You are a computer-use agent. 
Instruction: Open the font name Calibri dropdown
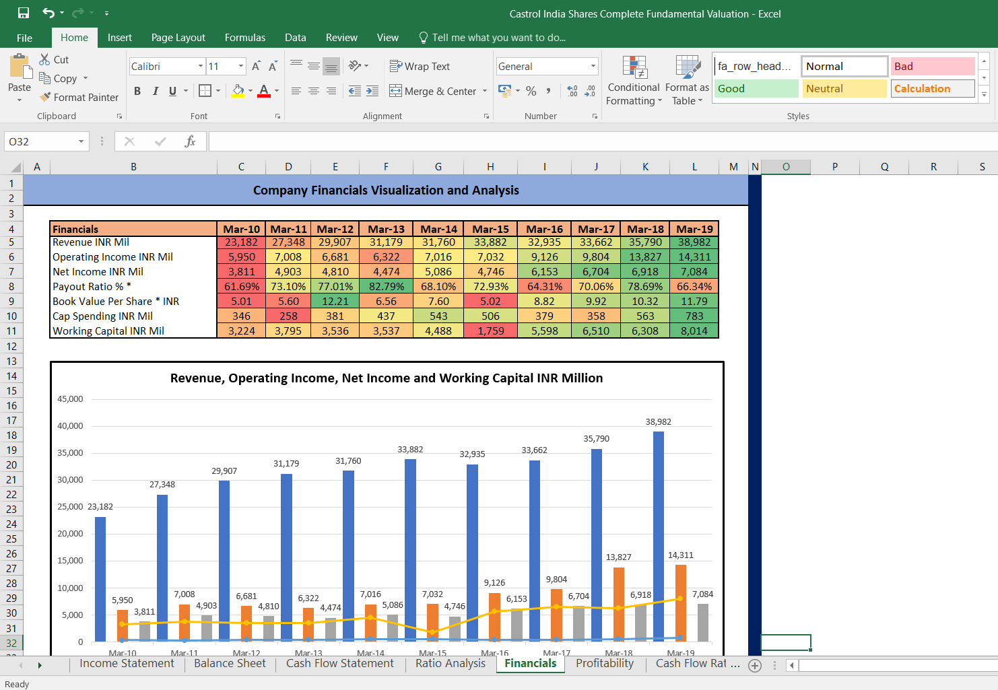click(201, 66)
